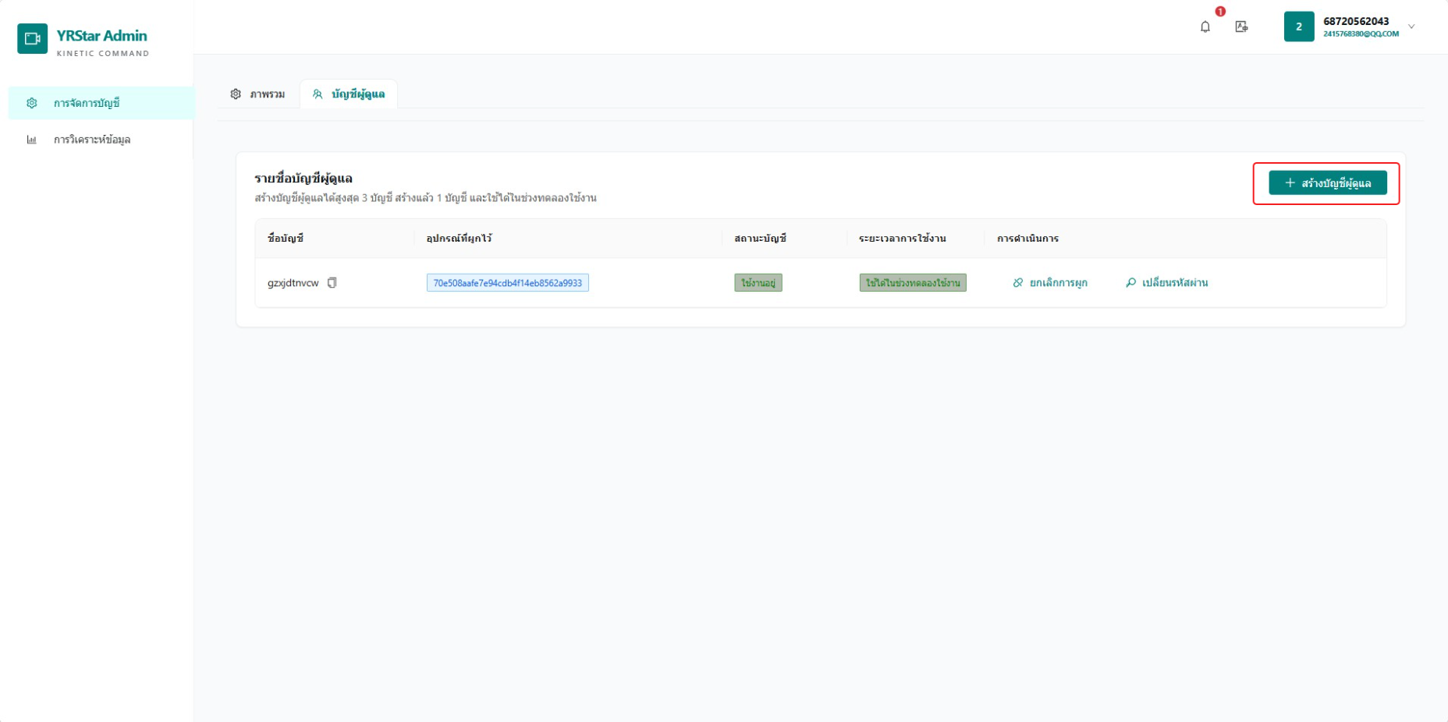Click the สร้างบัญชีผู้ดูแล button
The width and height of the screenshot is (1448, 722).
[x=1328, y=183]
